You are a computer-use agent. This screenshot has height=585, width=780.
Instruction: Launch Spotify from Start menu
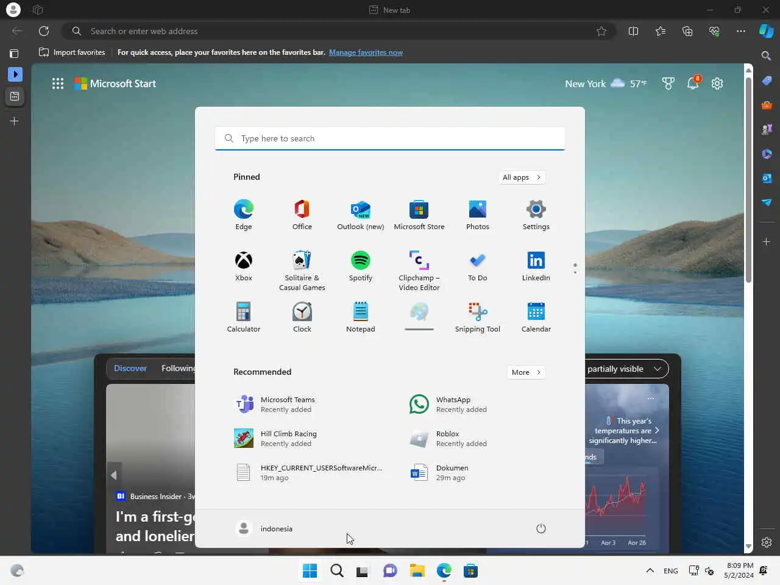tap(361, 266)
